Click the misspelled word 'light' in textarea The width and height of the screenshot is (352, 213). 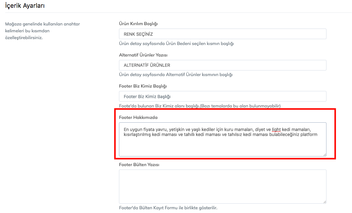[x=276, y=129]
